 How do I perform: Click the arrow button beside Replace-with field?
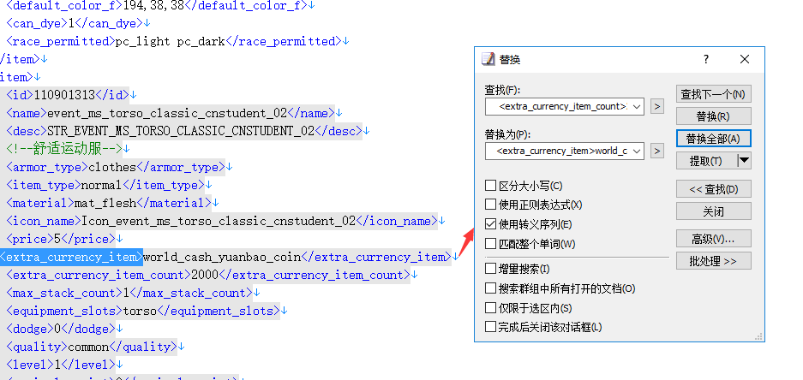tap(657, 151)
